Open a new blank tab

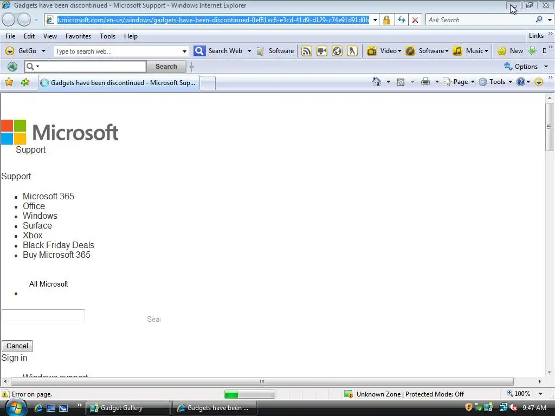[x=208, y=83]
